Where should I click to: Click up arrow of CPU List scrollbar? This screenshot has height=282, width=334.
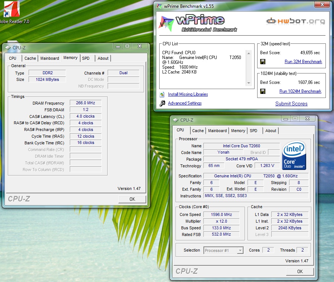tap(249, 53)
